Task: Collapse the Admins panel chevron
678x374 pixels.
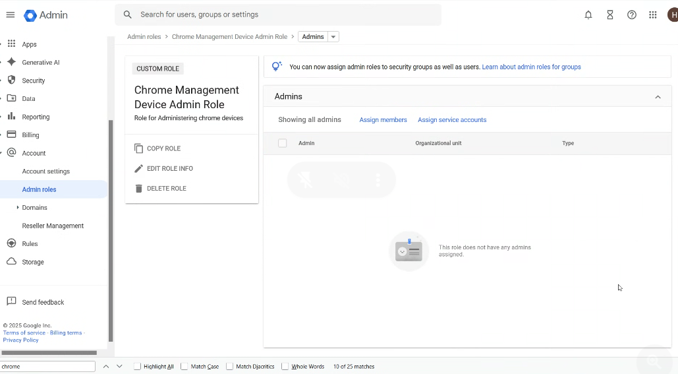Action: pyautogui.click(x=658, y=97)
